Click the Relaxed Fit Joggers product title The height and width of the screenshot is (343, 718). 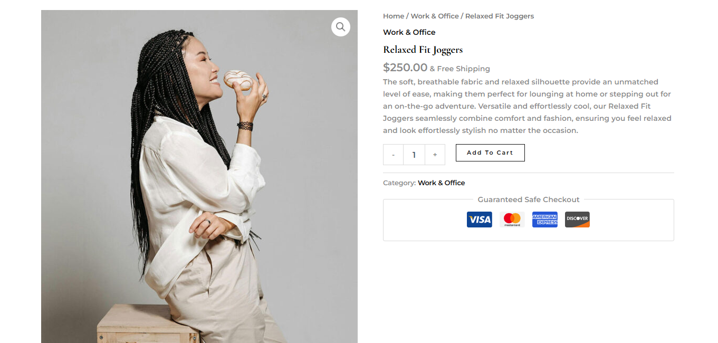(423, 49)
